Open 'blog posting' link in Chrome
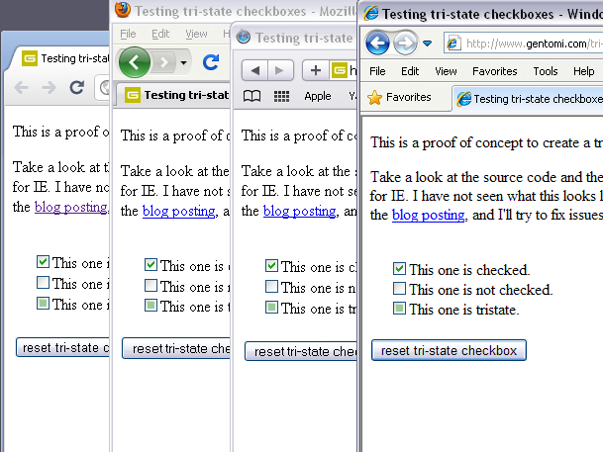This screenshot has width=603, height=452. pos(70,208)
